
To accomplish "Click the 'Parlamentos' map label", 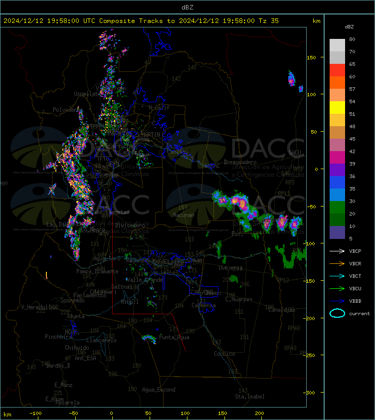I will 90,295.
